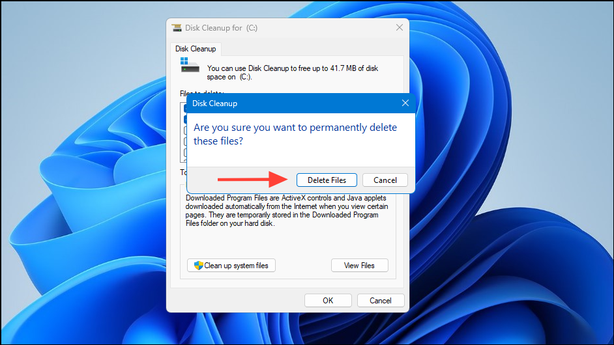Click the 'Are you sure' confirmation message text

(x=295, y=134)
